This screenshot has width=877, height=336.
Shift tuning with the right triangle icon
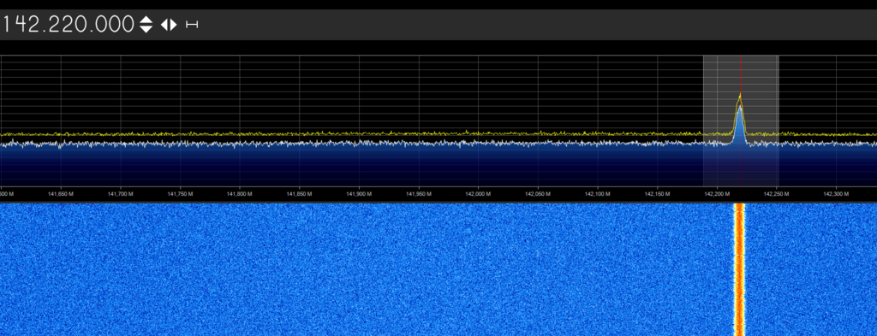pos(173,25)
